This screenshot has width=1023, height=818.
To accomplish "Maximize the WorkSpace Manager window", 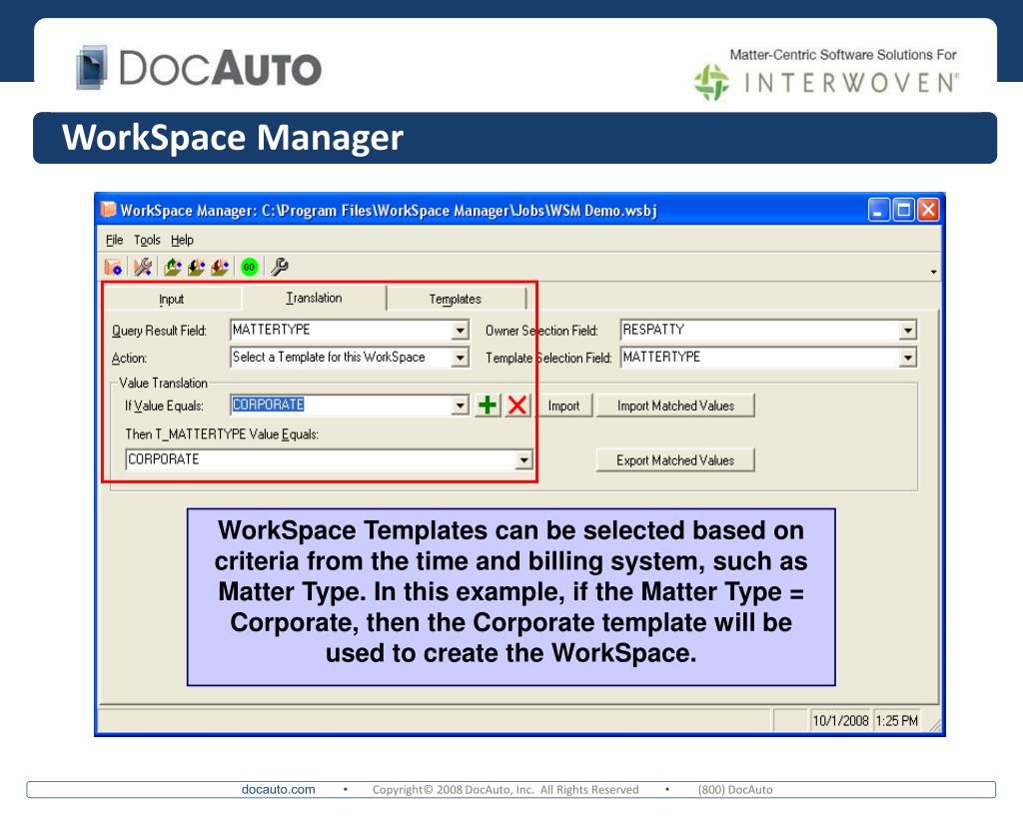I will [x=903, y=210].
